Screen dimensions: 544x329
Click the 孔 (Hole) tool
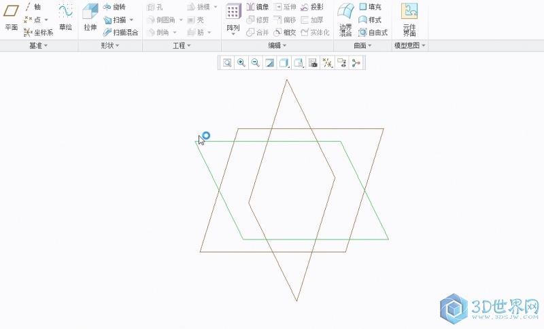pos(154,7)
